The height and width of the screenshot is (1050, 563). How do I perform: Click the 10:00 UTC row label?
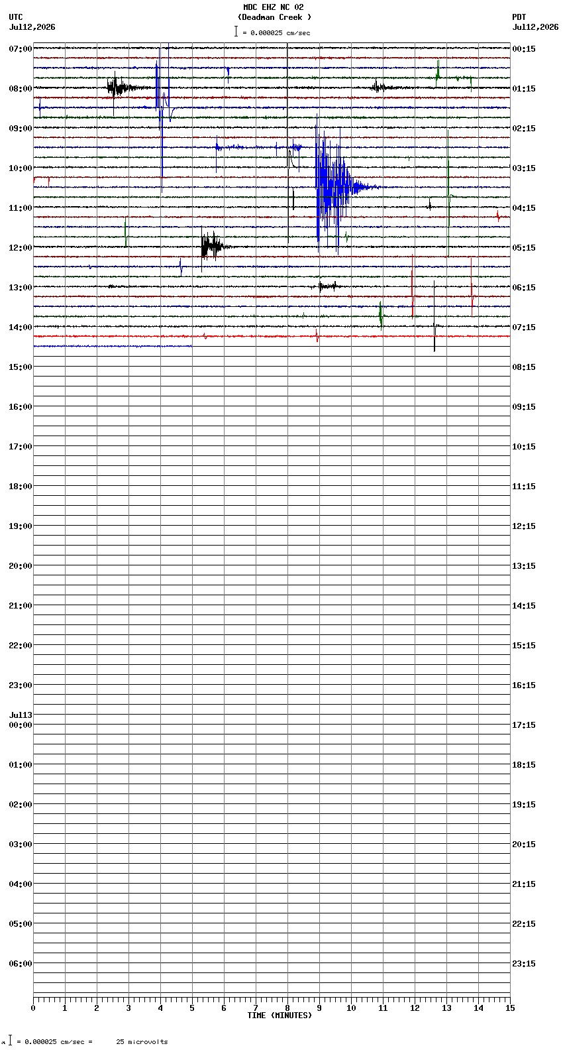click(x=21, y=168)
